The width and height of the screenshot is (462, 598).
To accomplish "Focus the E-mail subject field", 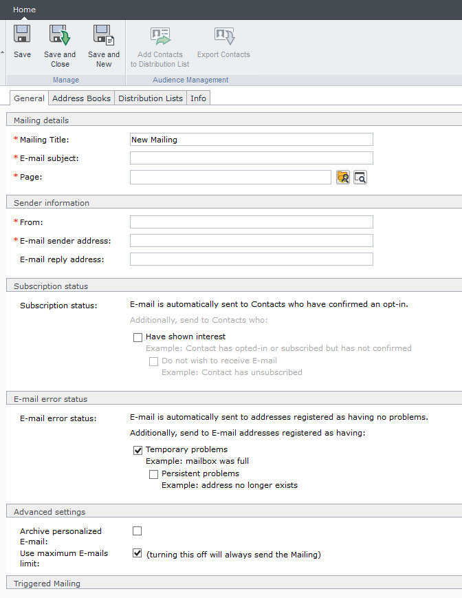I will 252,158.
